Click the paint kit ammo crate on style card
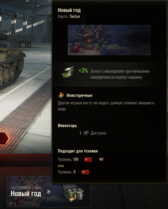 pos(73,193)
